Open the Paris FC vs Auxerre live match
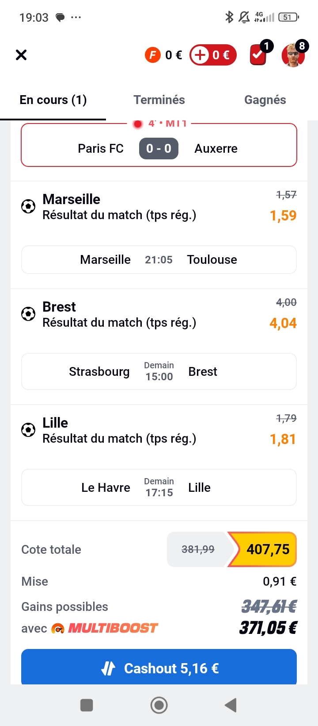 coord(159,148)
